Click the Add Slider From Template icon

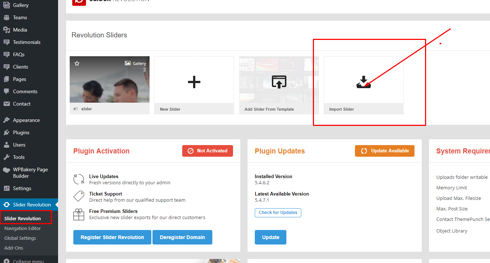[x=279, y=82]
